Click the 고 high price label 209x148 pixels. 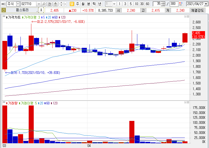pos(143,10)
